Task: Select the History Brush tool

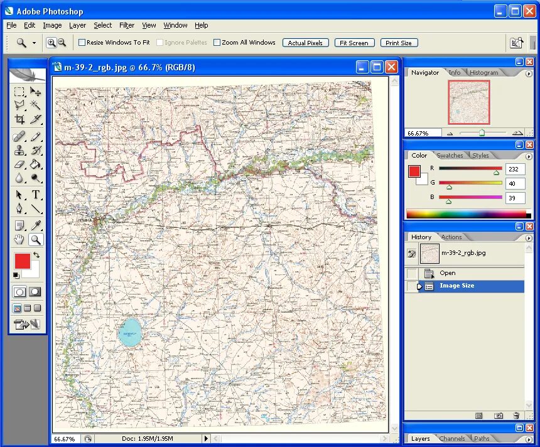Action: click(35, 150)
